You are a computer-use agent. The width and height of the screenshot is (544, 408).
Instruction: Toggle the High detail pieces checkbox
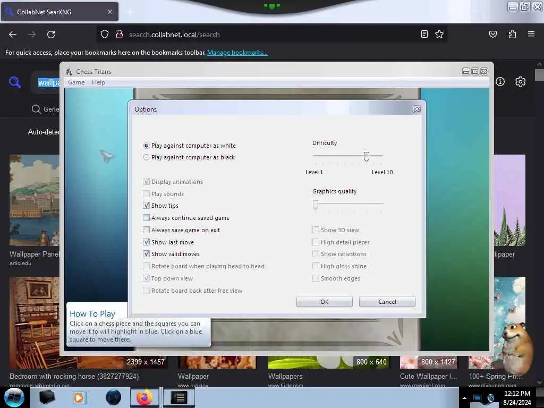(316, 242)
